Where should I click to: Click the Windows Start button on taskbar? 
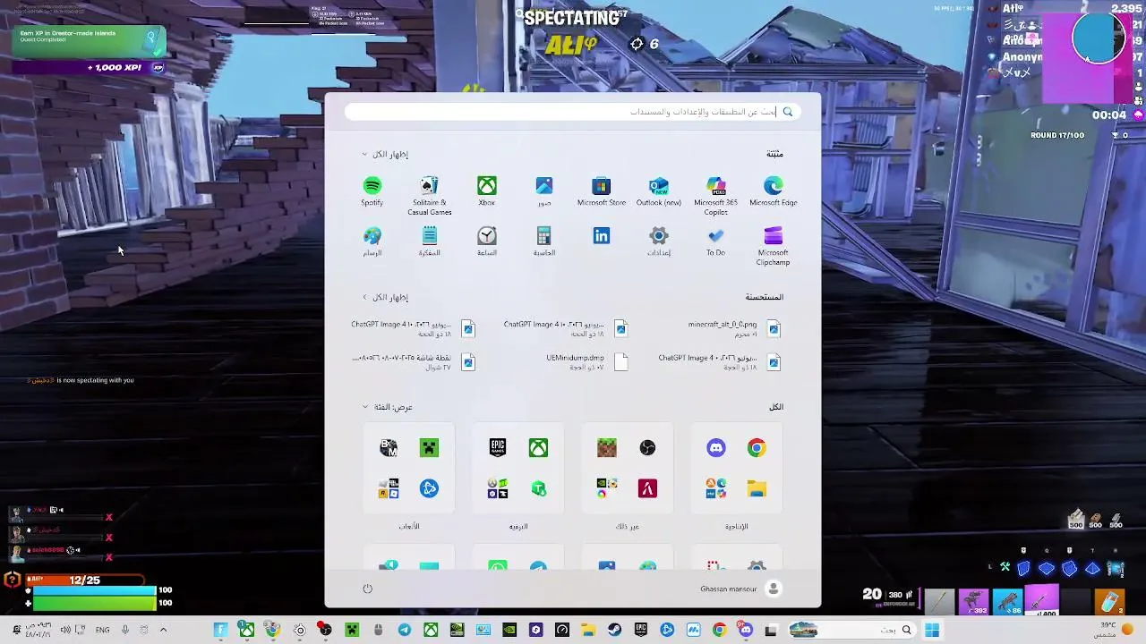[x=932, y=630]
